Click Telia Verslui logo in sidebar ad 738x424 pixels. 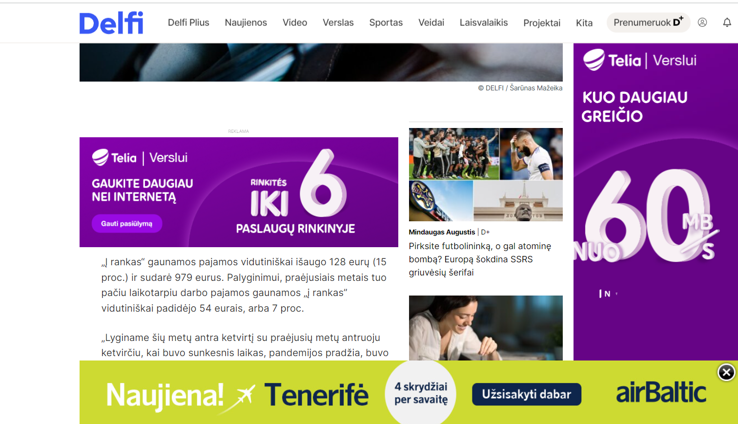pyautogui.click(x=640, y=60)
